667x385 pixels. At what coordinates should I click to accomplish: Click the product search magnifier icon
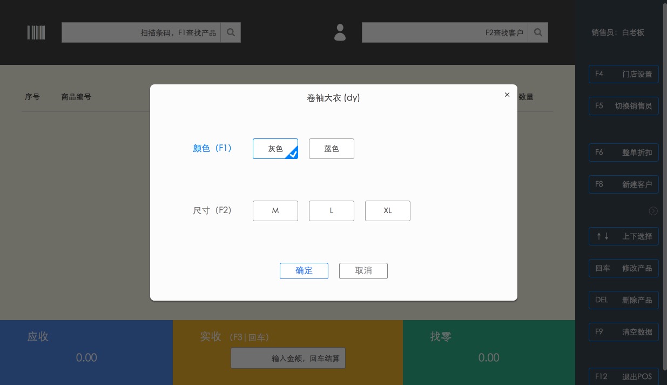231,32
